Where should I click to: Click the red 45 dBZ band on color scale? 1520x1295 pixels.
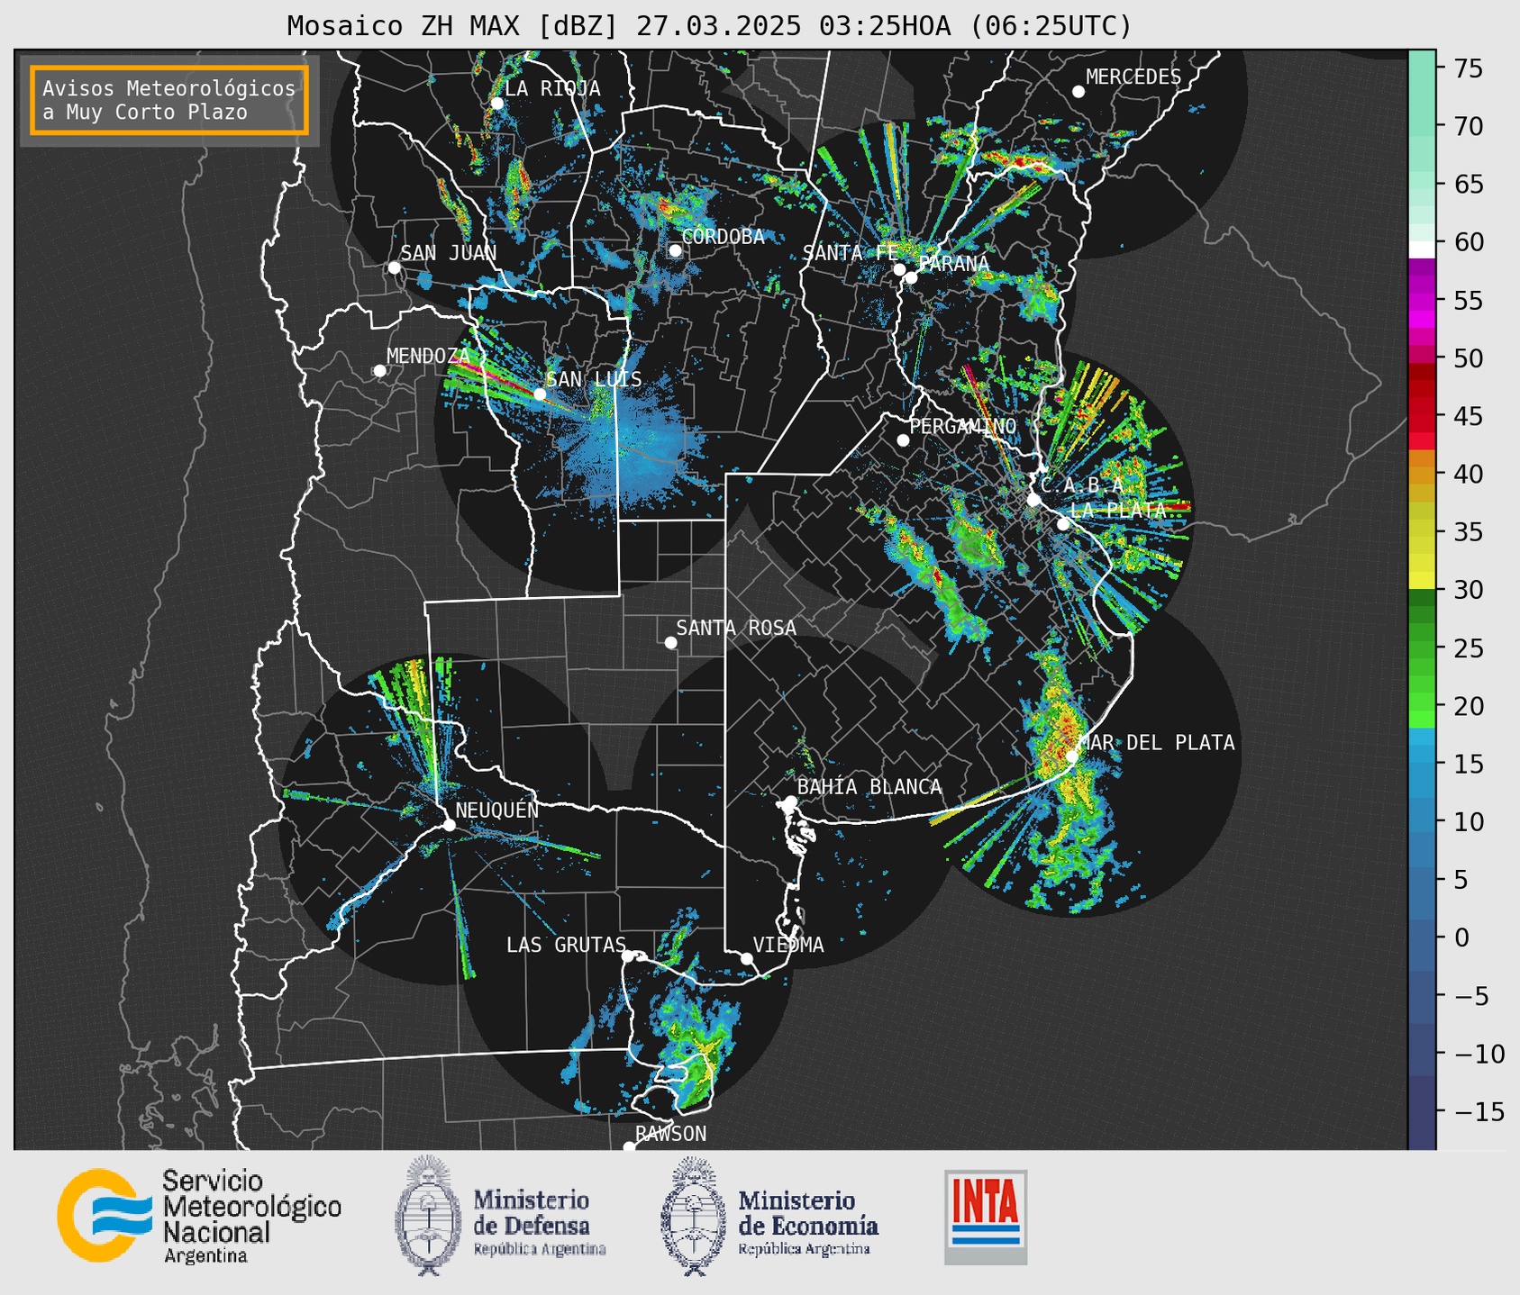[1422, 417]
